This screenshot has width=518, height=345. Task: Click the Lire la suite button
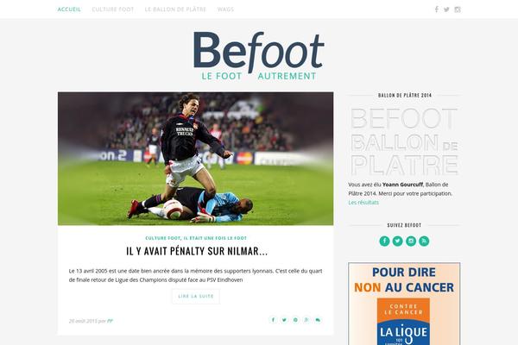pos(196,296)
